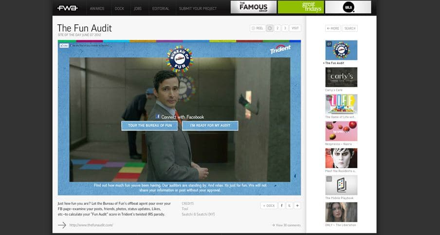This screenshot has width=440, height=235.
Task: Share on Twitter icon below preview
Action: (x=289, y=205)
